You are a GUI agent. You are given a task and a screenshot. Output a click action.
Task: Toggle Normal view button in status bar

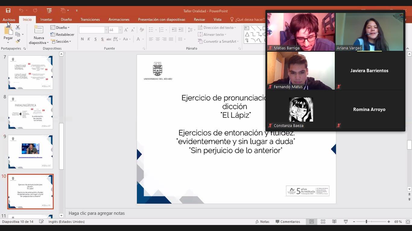point(312,222)
